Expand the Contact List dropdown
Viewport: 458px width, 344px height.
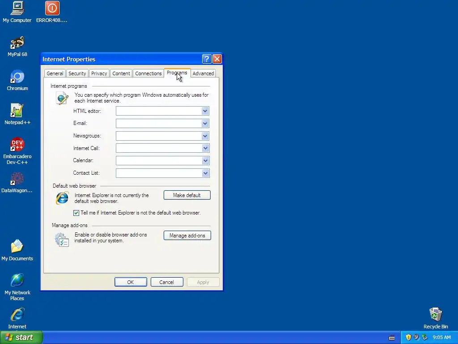pyautogui.click(x=205, y=173)
